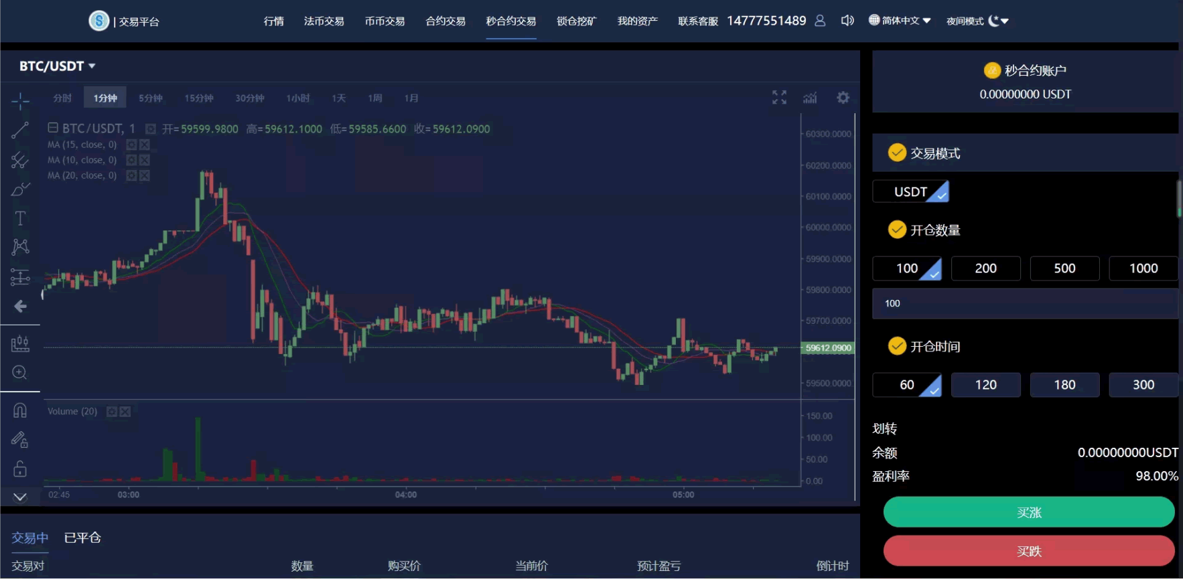Switch to the 已平仓 tab
Screen dimensions: 1183x579
click(x=82, y=537)
